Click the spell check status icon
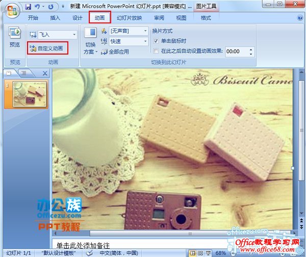Screen dimensions: 306x257 coord(90,253)
